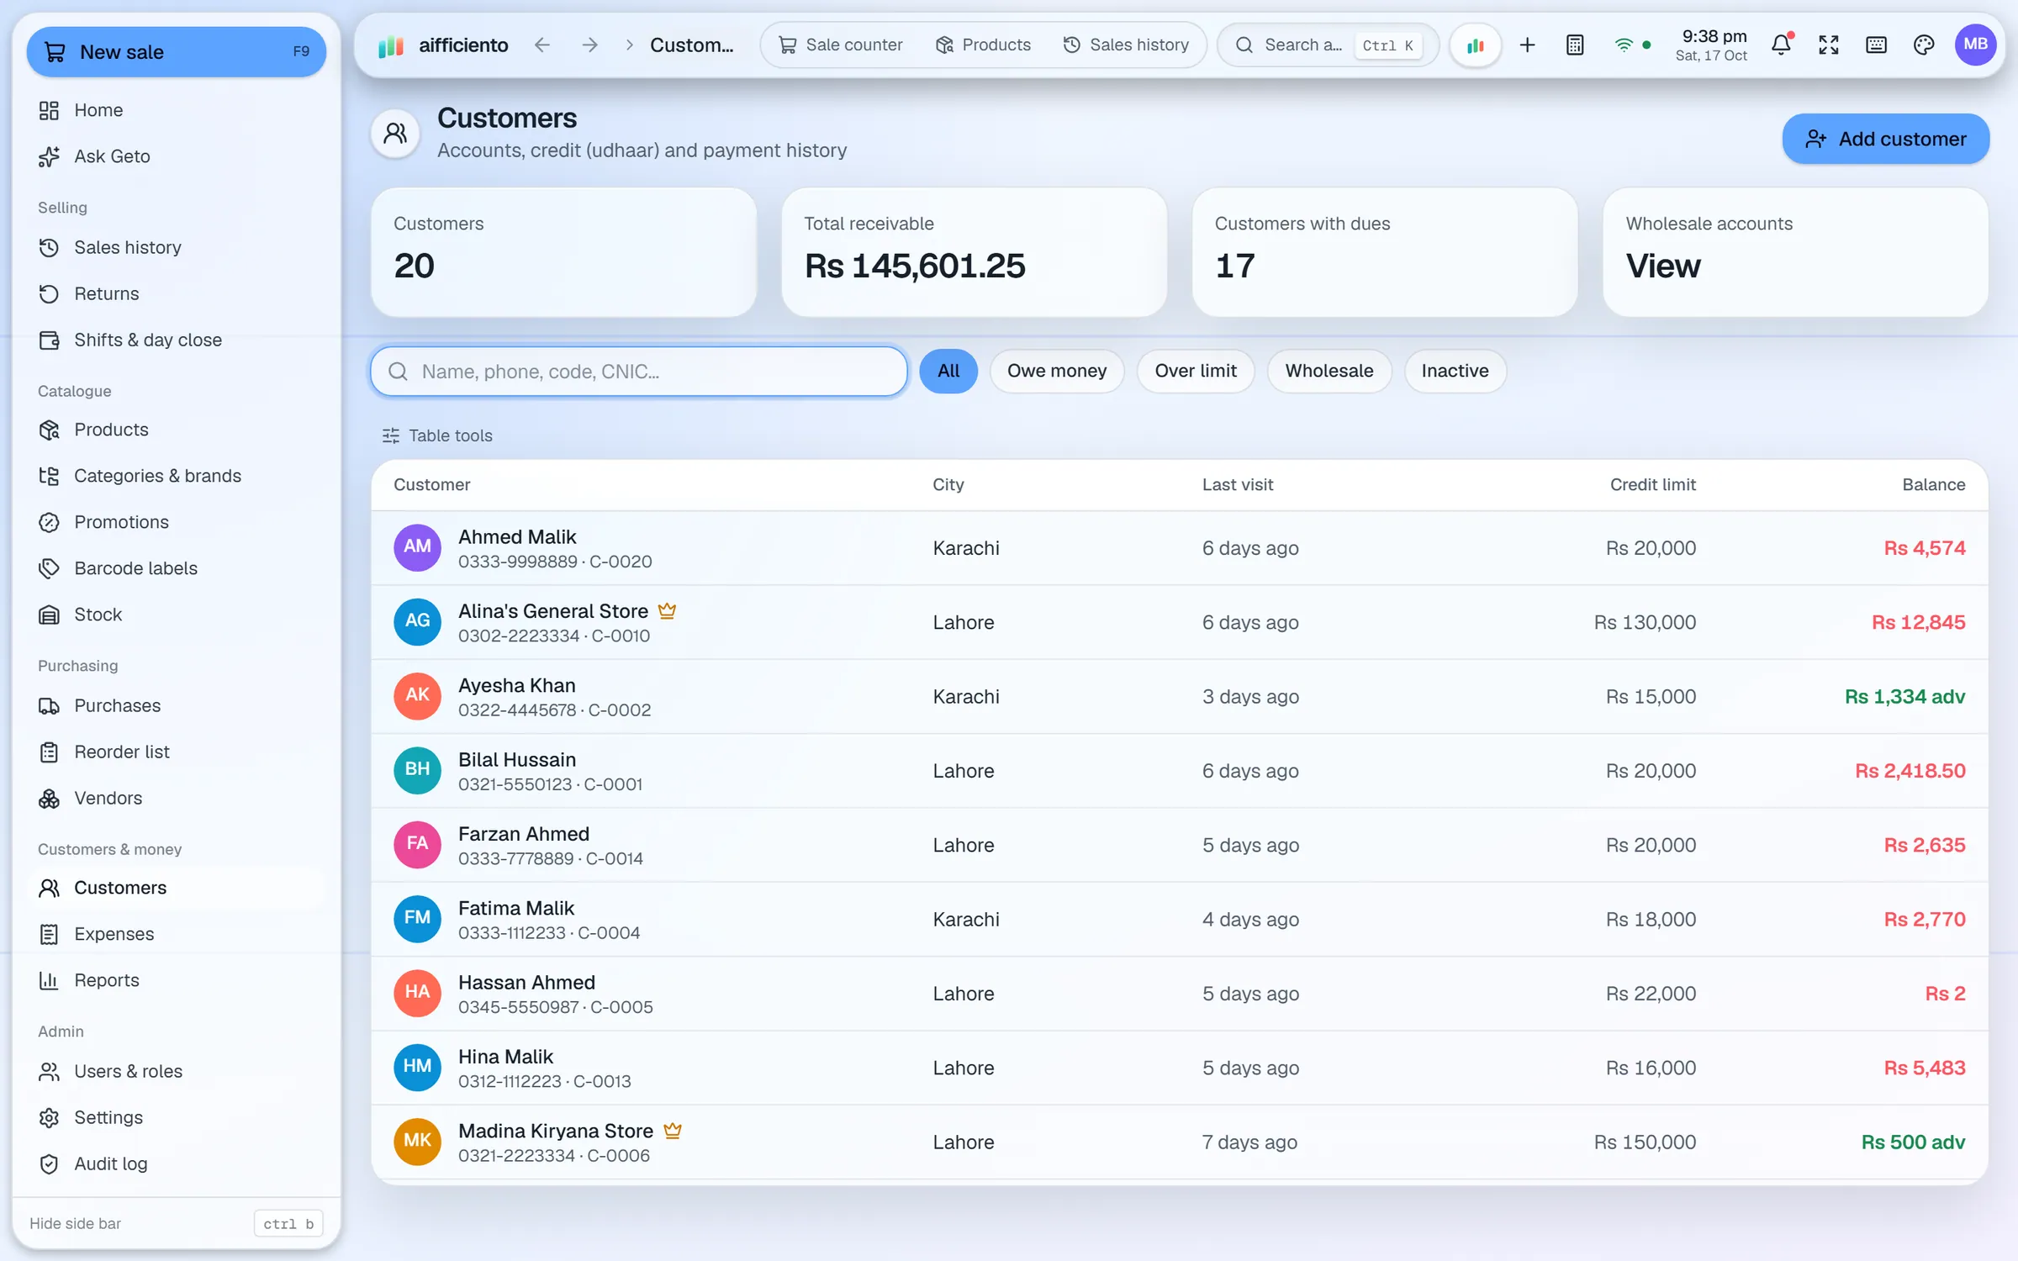This screenshot has width=2018, height=1261.
Task: View Wholesale accounts card
Action: [x=1795, y=252]
